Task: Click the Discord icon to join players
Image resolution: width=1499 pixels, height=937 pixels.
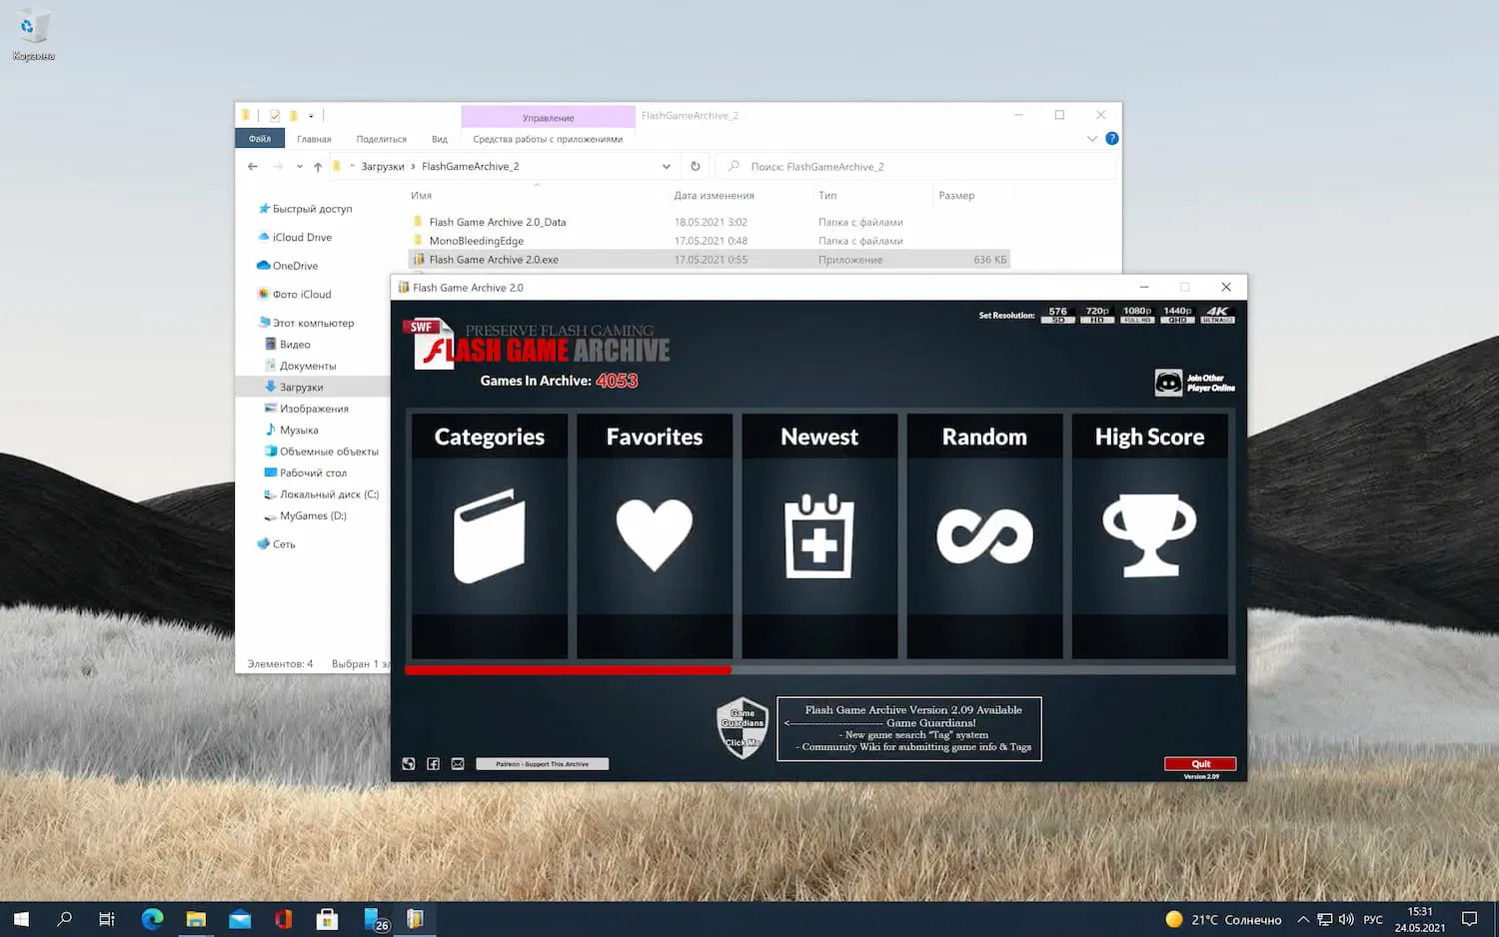Action: (1168, 383)
